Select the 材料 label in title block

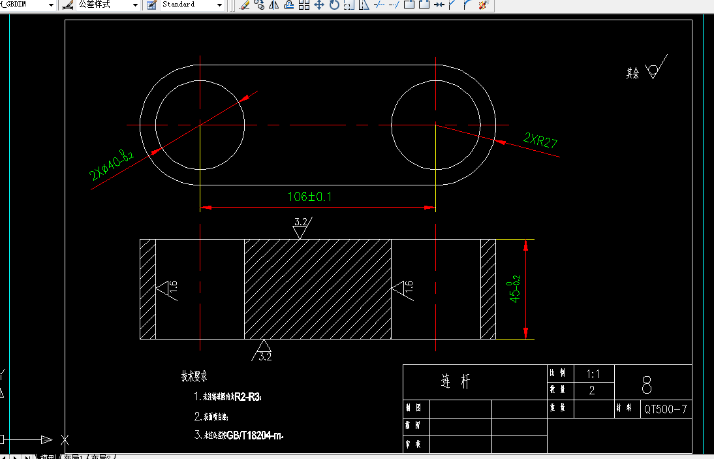[x=625, y=407]
